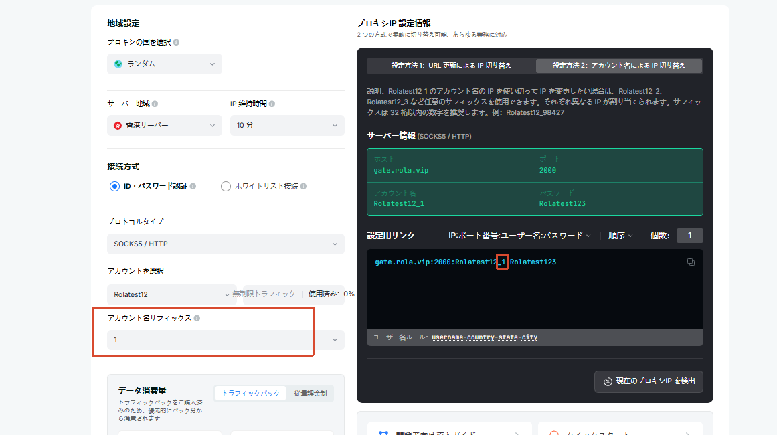
Task: Open the 10 分 IP duration dropdown
Action: [287, 125]
